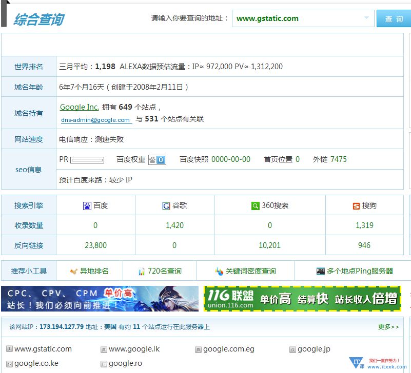This screenshot has height=373, width=411.
Task: Click the PR rank bar
Action: (87, 160)
